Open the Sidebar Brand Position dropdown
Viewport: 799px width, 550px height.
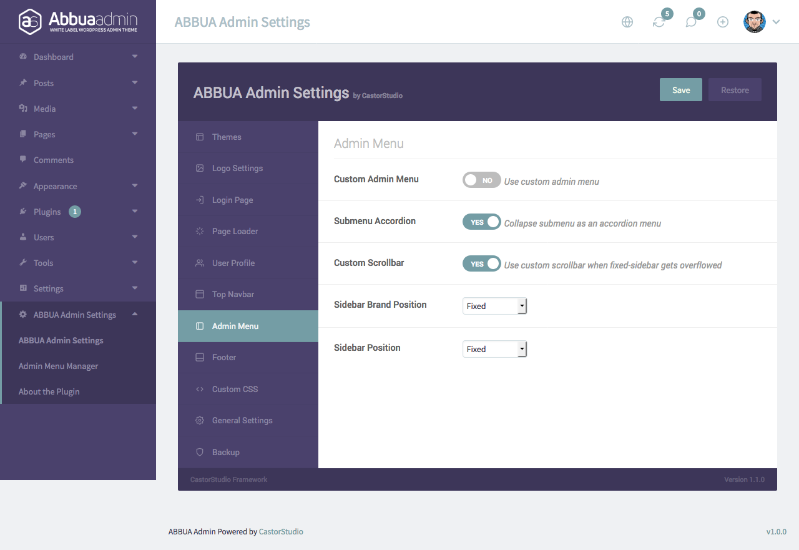coord(495,306)
